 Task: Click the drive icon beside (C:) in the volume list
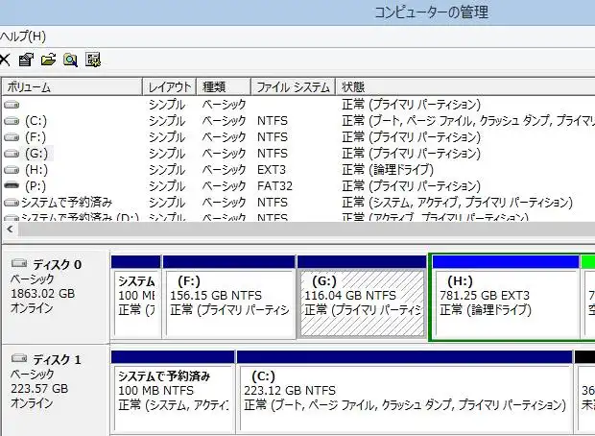pos(12,121)
